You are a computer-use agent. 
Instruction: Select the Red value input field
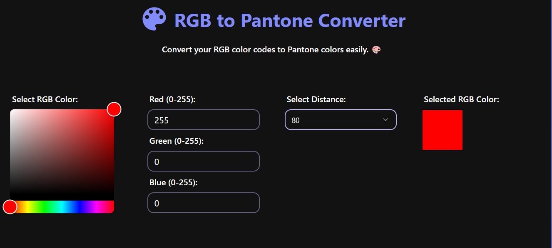204,120
